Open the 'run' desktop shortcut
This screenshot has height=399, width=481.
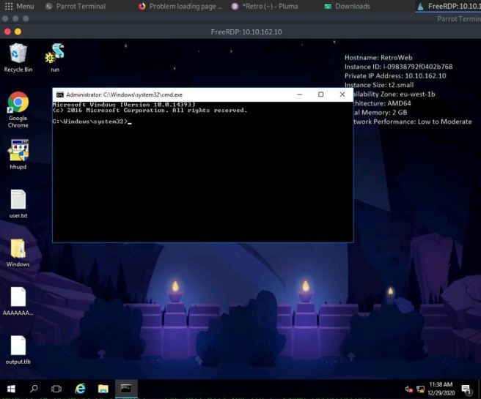tap(54, 55)
